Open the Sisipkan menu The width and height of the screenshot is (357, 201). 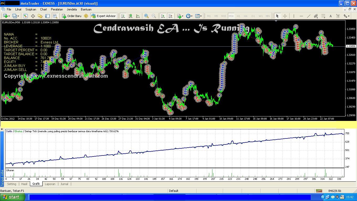pyautogui.click(x=31, y=9)
